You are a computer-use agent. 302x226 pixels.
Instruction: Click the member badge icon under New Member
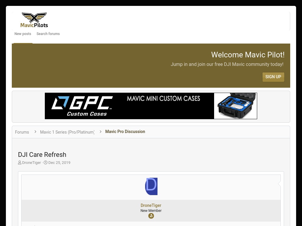(x=151, y=216)
